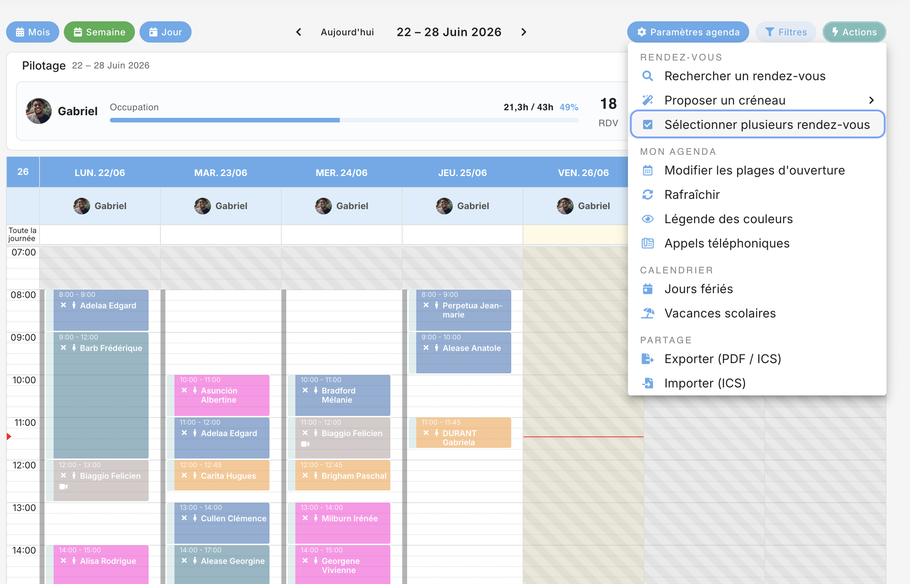The image size is (910, 584).
Task: Open the Actions dropdown button
Action: (x=854, y=32)
